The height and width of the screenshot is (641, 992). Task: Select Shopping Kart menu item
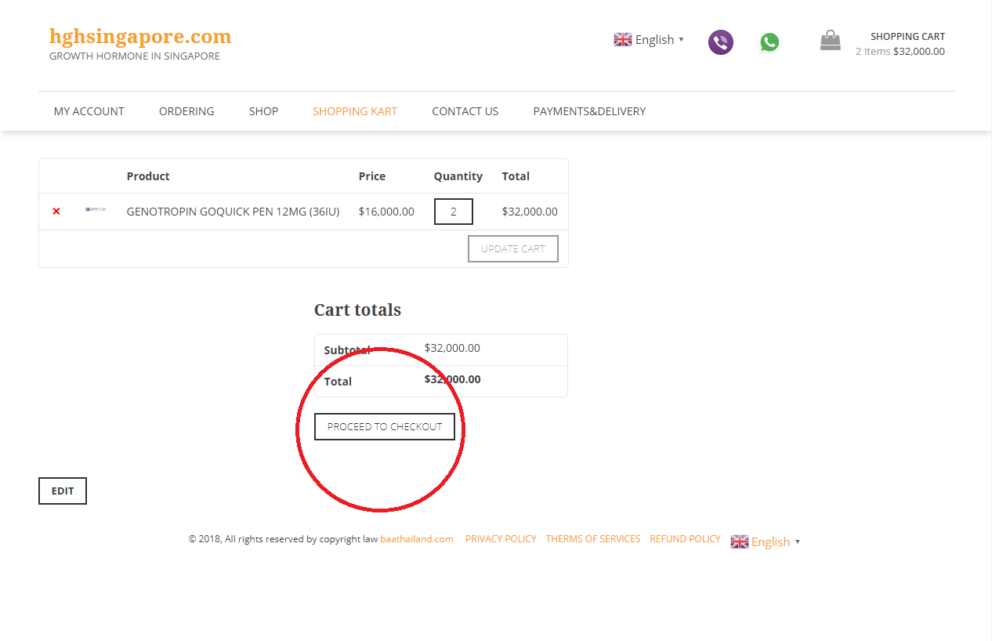[x=355, y=111]
